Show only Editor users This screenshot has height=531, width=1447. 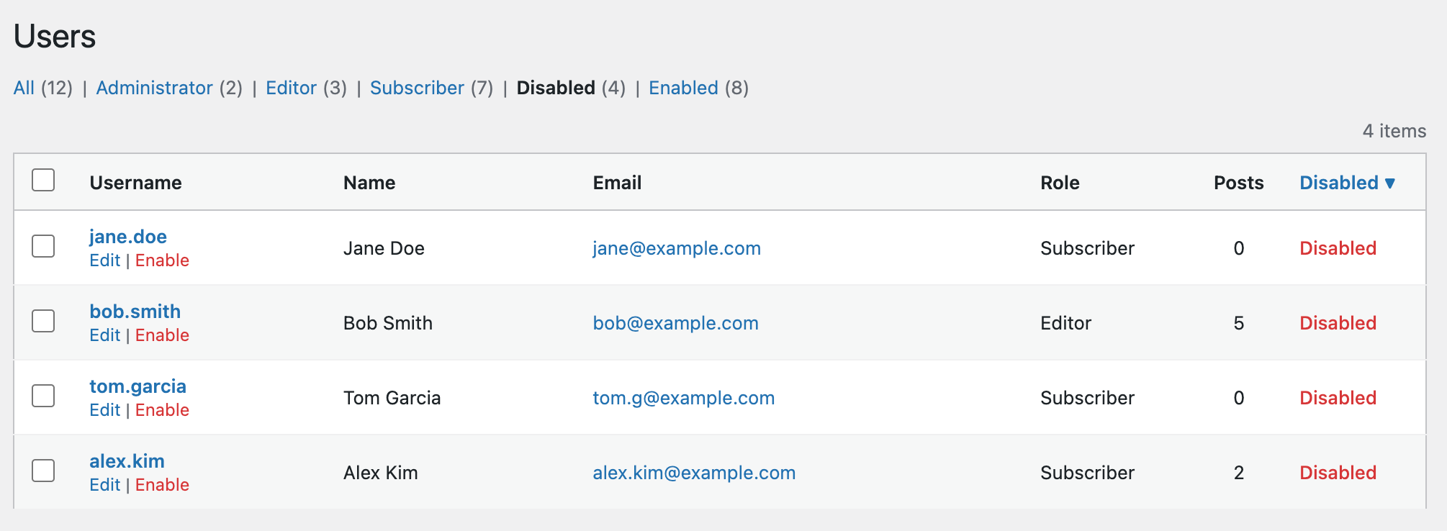291,88
